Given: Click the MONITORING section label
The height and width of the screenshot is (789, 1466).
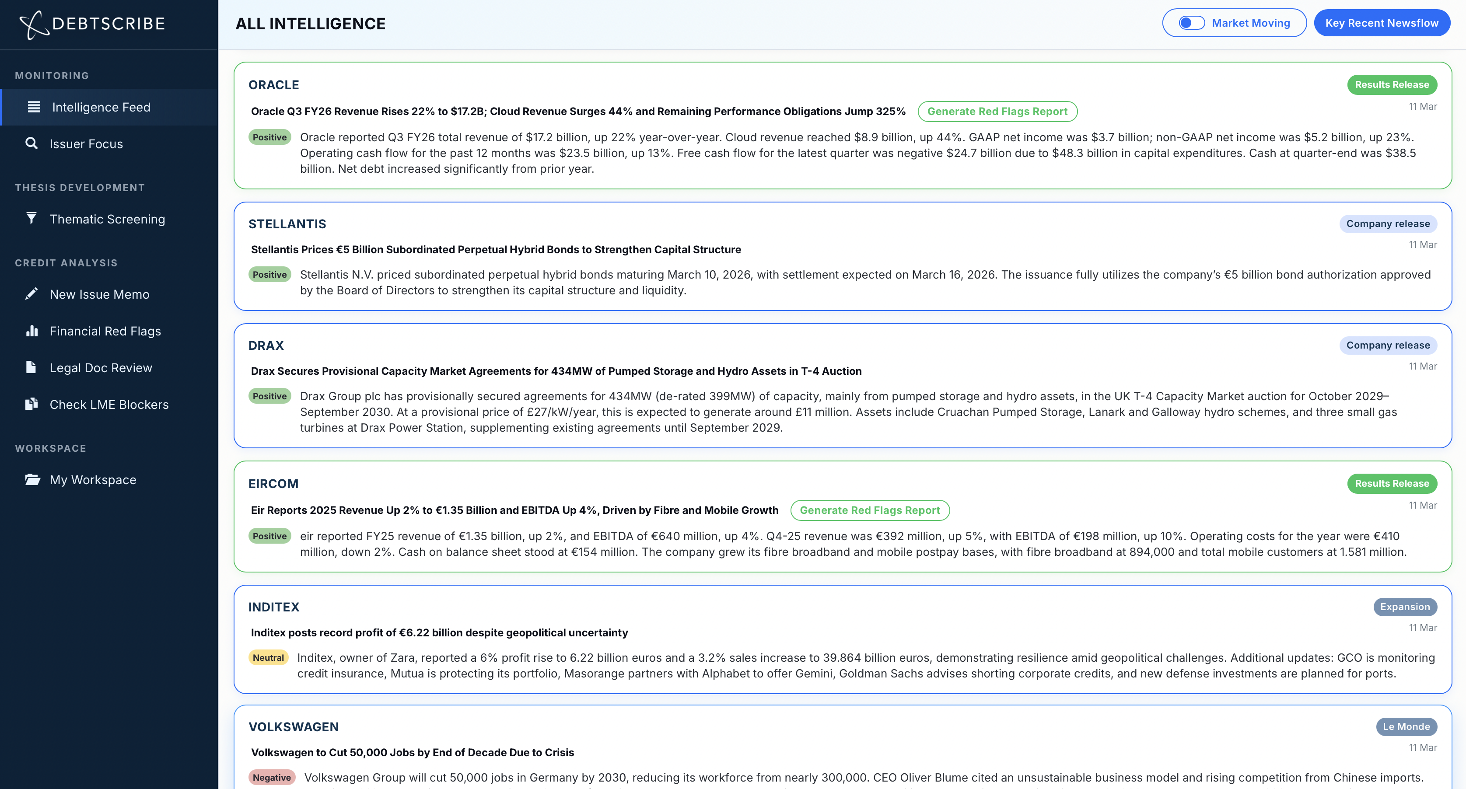Looking at the screenshot, I should [x=52, y=76].
